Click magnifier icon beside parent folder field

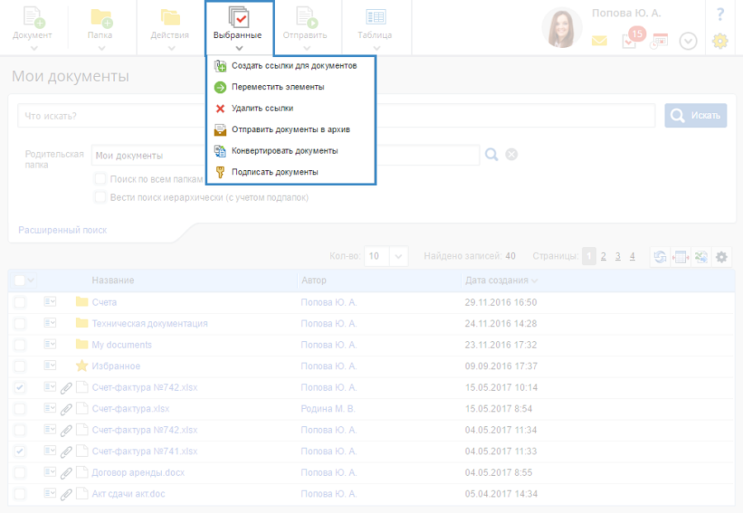492,154
